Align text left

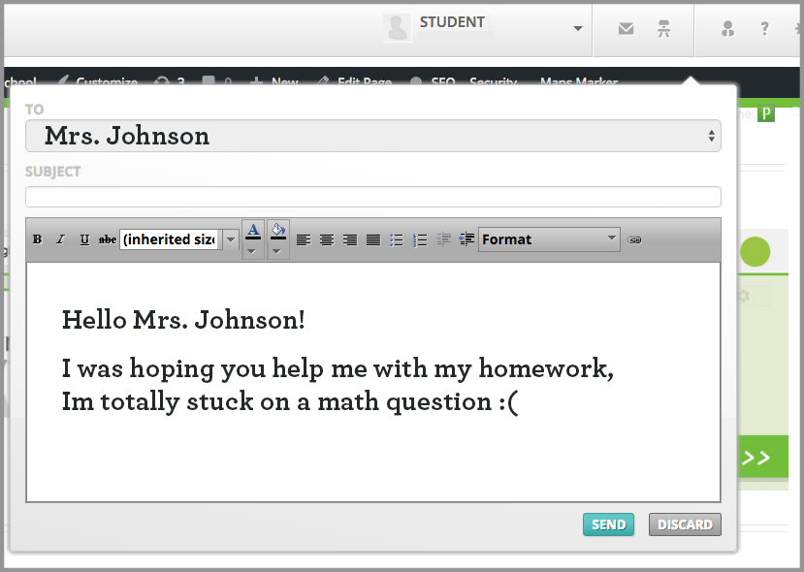pyautogui.click(x=304, y=239)
